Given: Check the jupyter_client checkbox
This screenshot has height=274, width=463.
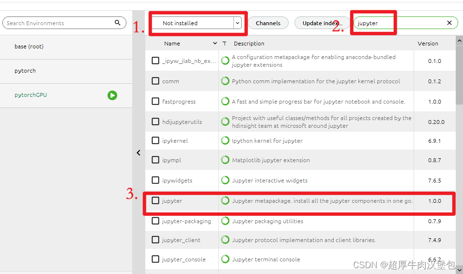Looking at the screenshot, I should [155, 240].
